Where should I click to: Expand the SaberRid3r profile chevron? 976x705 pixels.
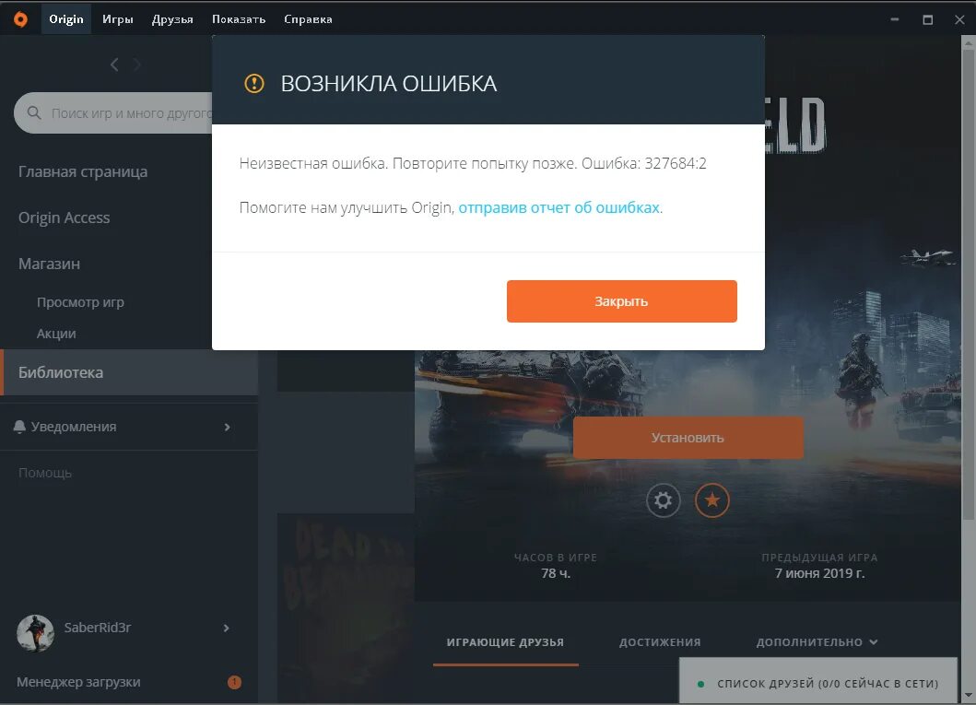(227, 628)
